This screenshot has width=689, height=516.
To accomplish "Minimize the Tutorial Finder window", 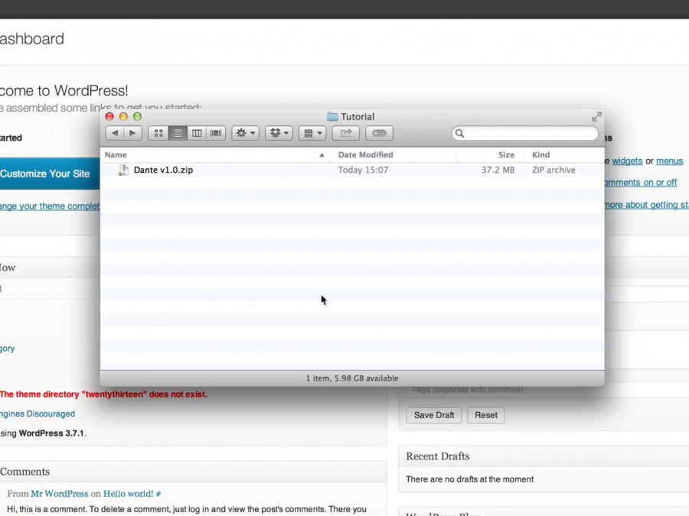I will tap(123, 117).
